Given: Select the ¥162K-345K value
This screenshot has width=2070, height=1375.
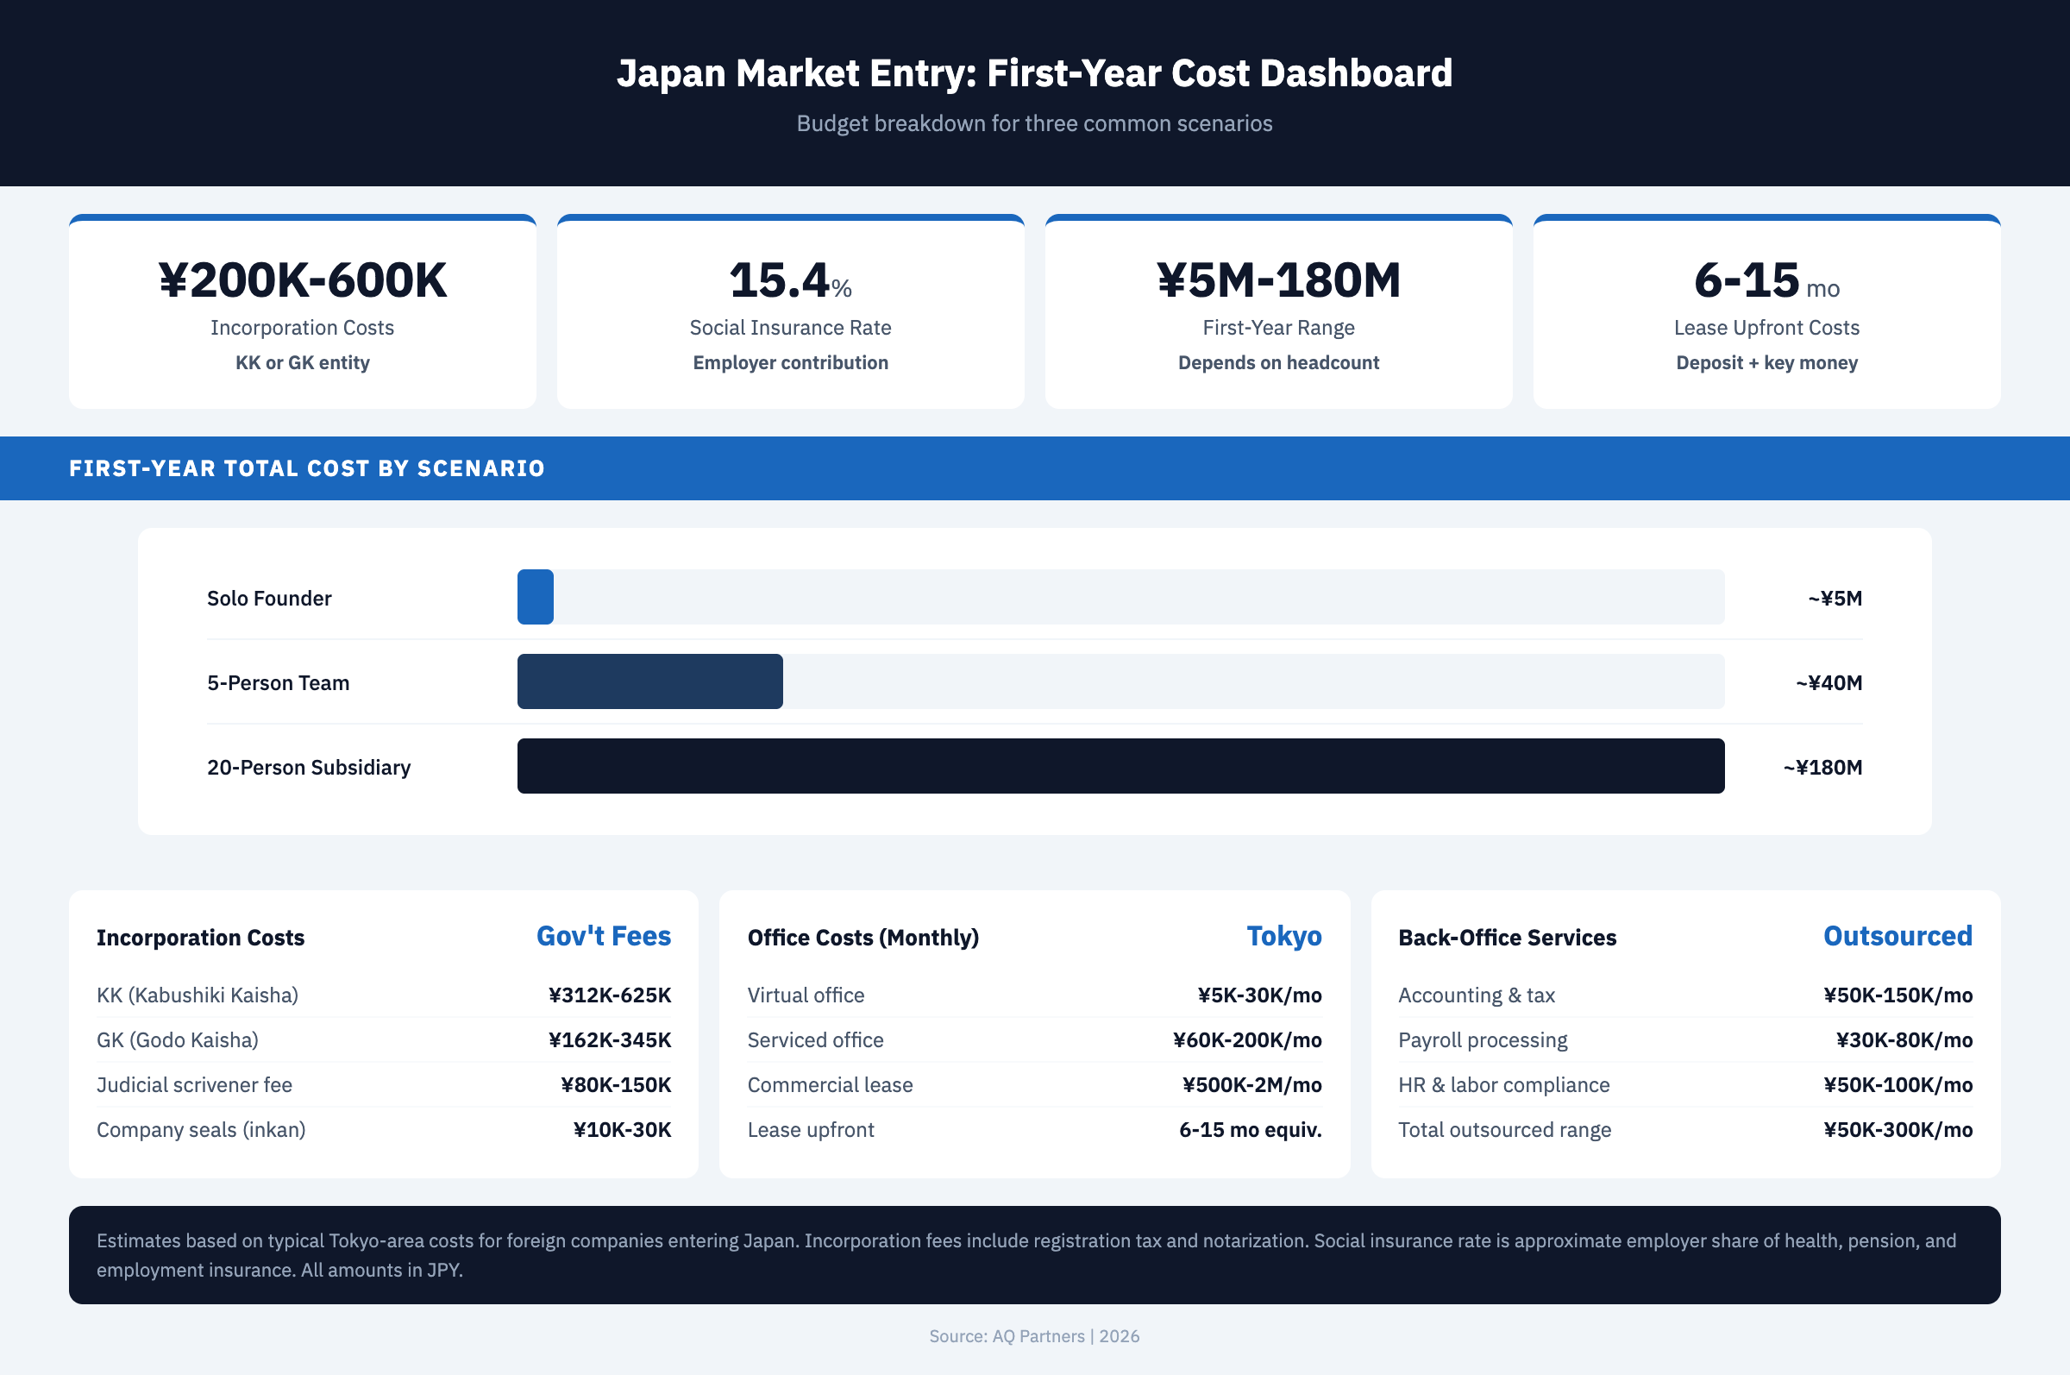Looking at the screenshot, I should pos(610,1040).
